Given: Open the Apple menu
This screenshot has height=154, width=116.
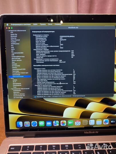Looking at the screenshot, I should [7, 25].
